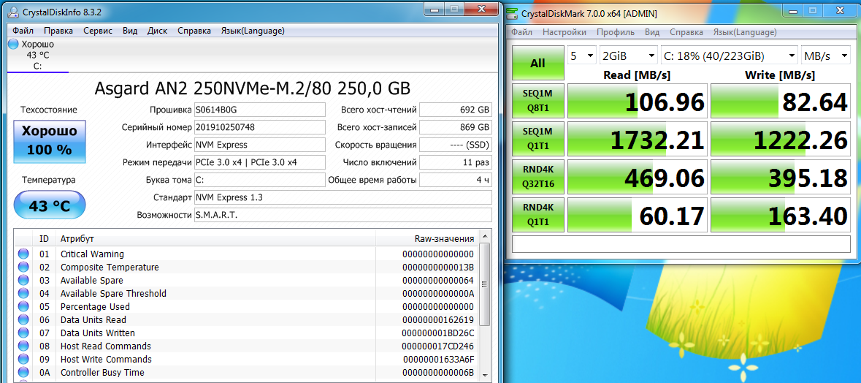Click the disk title Asgard AN2 250NVMe
The height and width of the screenshot is (383, 861).
[x=253, y=88]
